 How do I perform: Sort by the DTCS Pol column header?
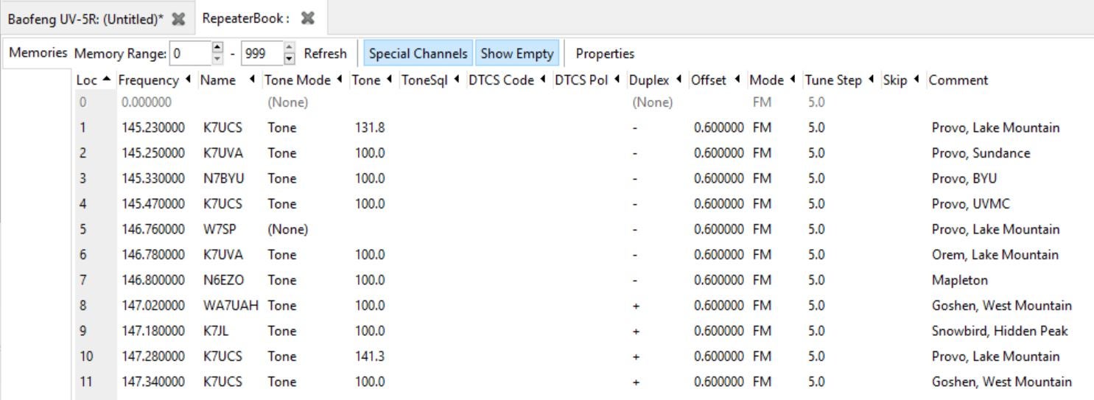pos(589,80)
